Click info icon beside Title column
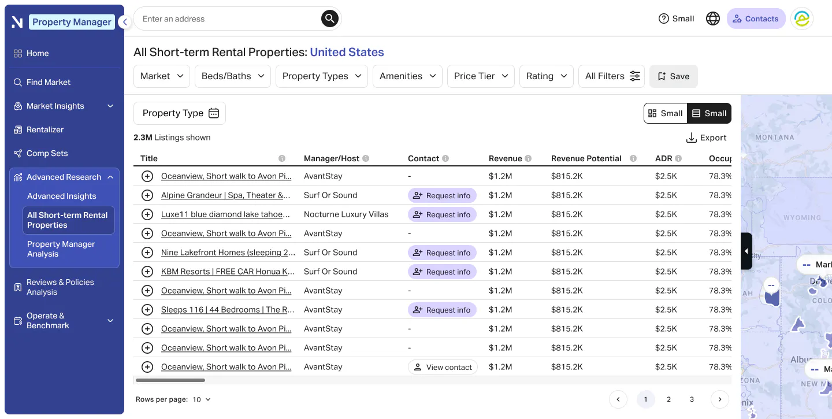 click(282, 158)
